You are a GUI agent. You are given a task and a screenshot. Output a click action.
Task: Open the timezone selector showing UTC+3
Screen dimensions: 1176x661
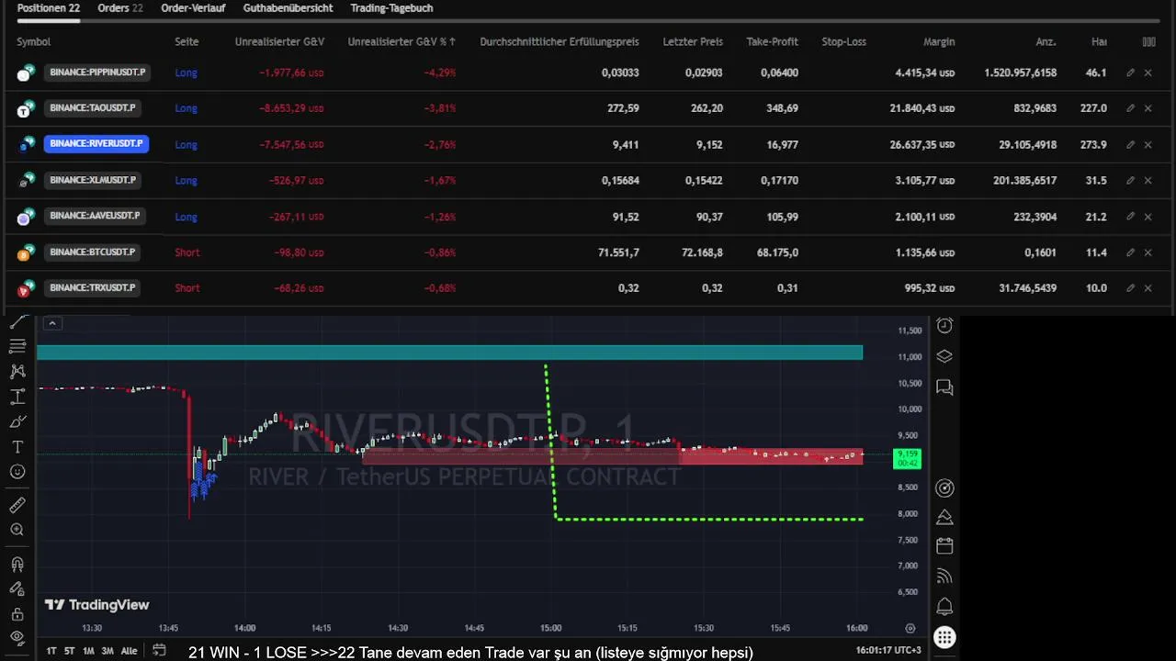[x=888, y=651]
